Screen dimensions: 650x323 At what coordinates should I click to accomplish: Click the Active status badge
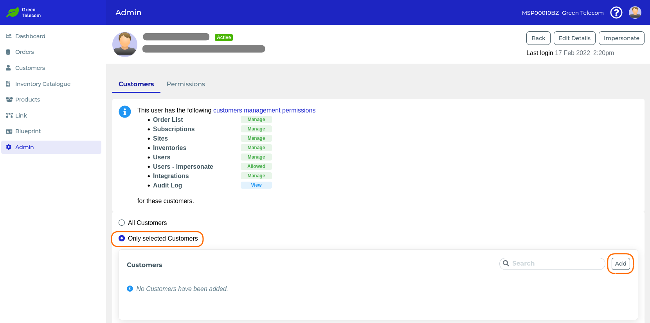click(224, 37)
